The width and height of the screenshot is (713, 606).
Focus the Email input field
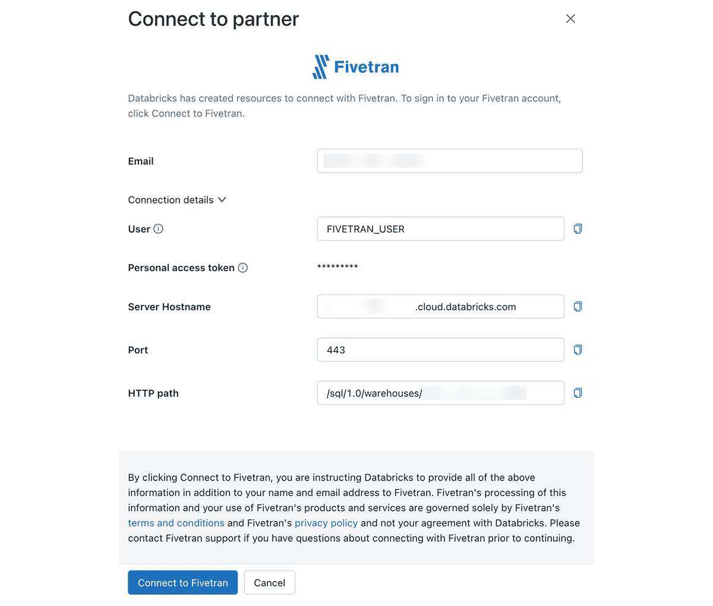(449, 161)
